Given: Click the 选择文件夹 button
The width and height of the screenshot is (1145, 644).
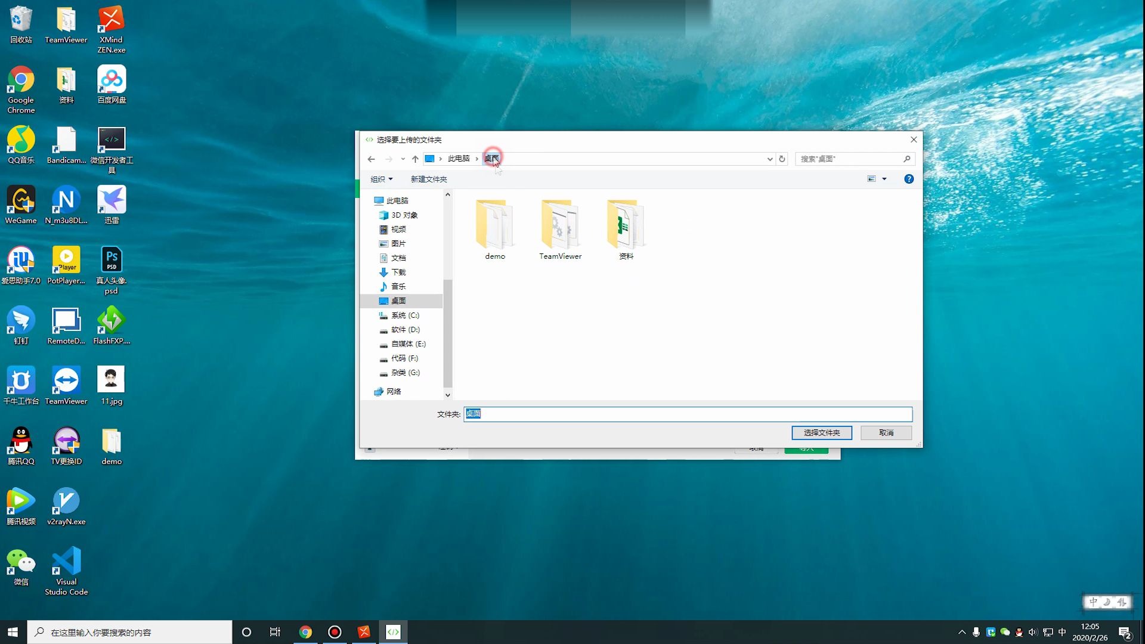Looking at the screenshot, I should pyautogui.click(x=821, y=432).
